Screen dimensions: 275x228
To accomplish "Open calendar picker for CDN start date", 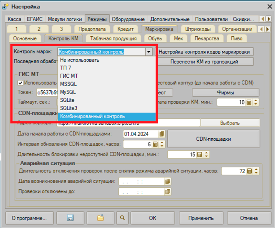I will pos(162,134).
